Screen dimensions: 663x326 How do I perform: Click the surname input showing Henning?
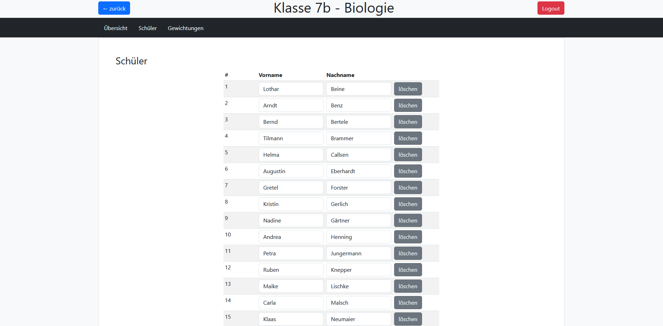[358, 237]
